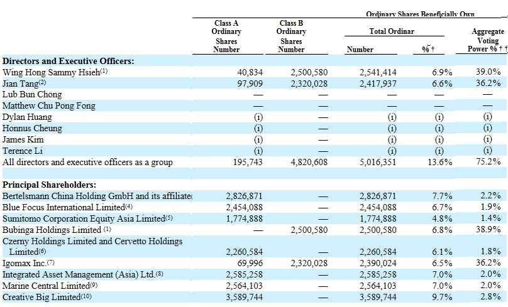The height and width of the screenshot is (307, 508).
Task: Select the 'Class B Ordinary Shares Number' header
Action: tap(291, 36)
